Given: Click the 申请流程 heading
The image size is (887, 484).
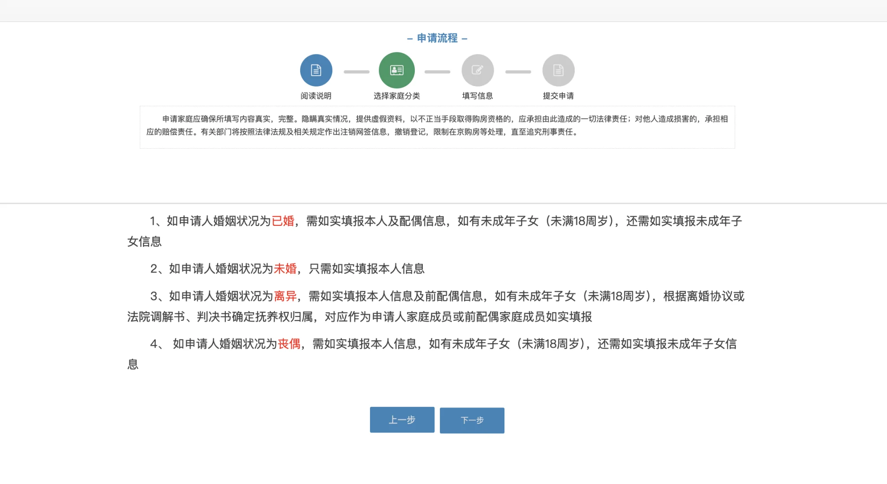Looking at the screenshot, I should (437, 38).
